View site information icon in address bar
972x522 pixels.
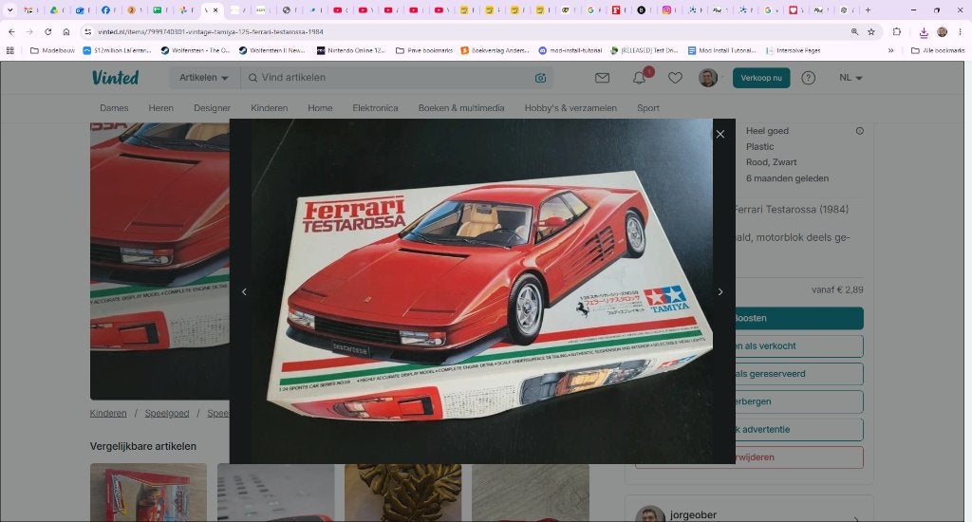88,31
